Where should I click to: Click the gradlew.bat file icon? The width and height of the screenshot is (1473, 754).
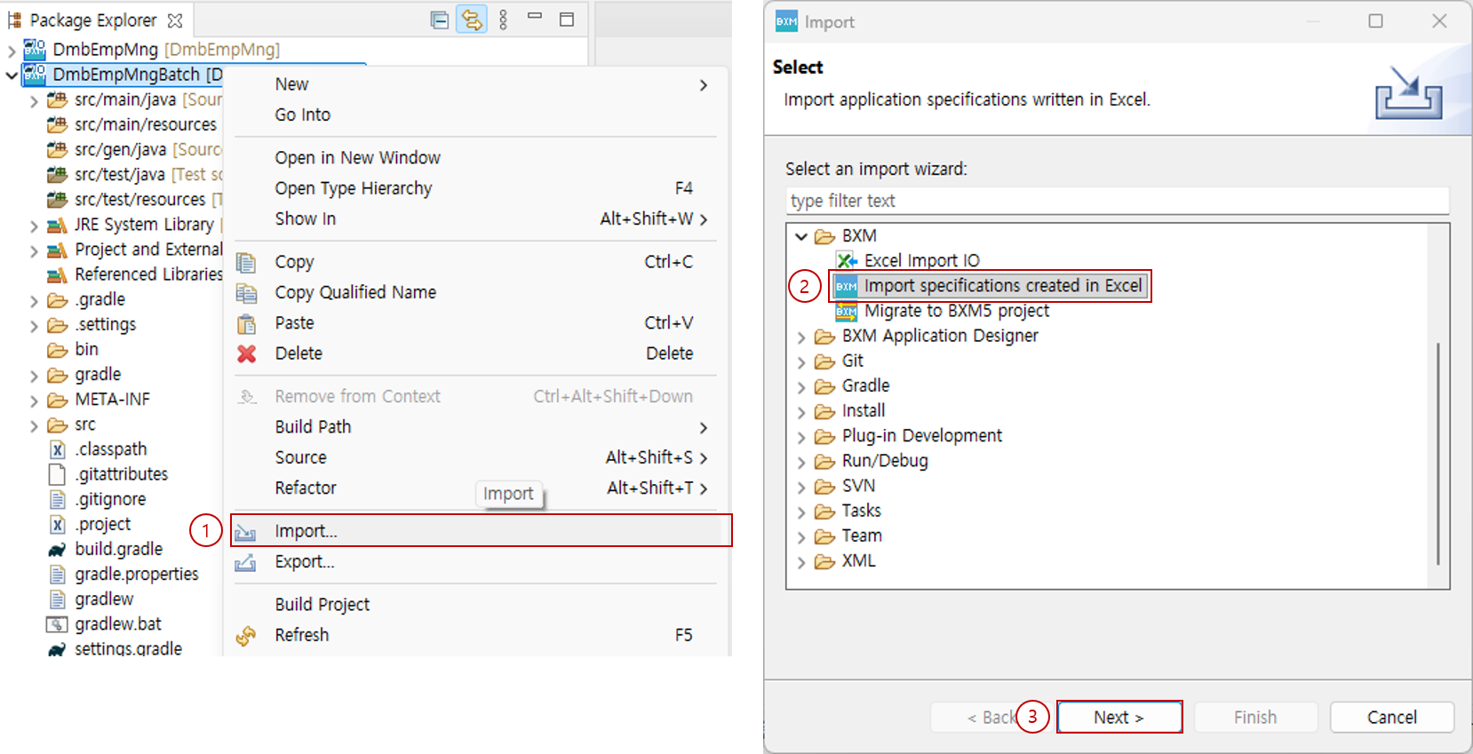point(57,624)
